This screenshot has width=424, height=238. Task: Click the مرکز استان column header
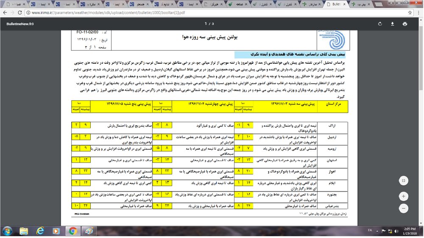click(333, 104)
